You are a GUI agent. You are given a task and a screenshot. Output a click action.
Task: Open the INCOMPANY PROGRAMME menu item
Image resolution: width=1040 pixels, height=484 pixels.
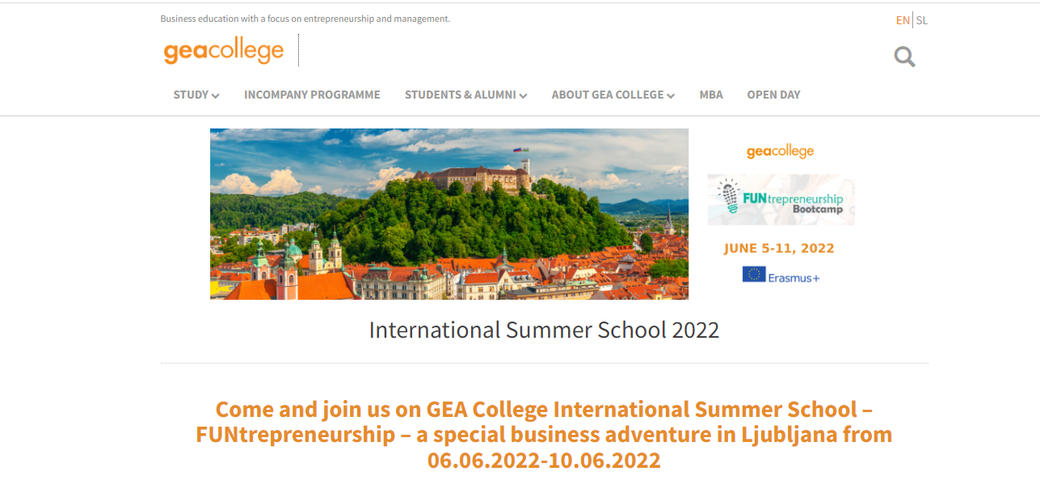tap(312, 95)
